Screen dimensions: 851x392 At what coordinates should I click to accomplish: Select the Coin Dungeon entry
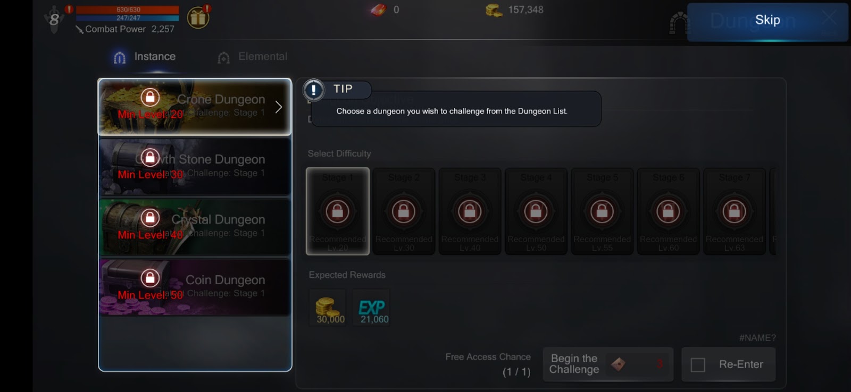click(x=195, y=287)
